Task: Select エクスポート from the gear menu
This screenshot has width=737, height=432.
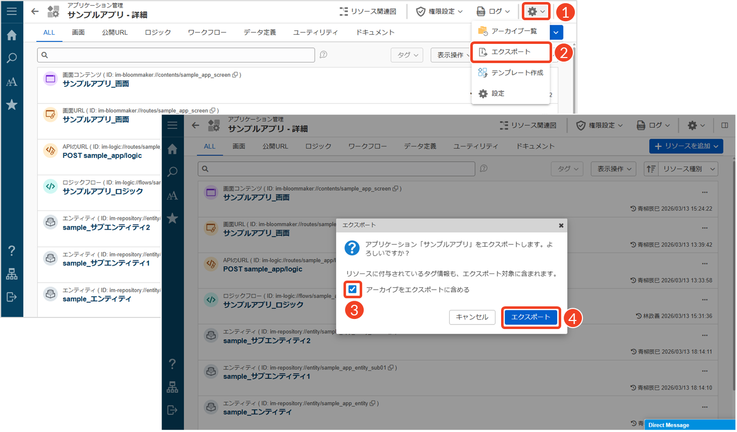Action: point(511,52)
